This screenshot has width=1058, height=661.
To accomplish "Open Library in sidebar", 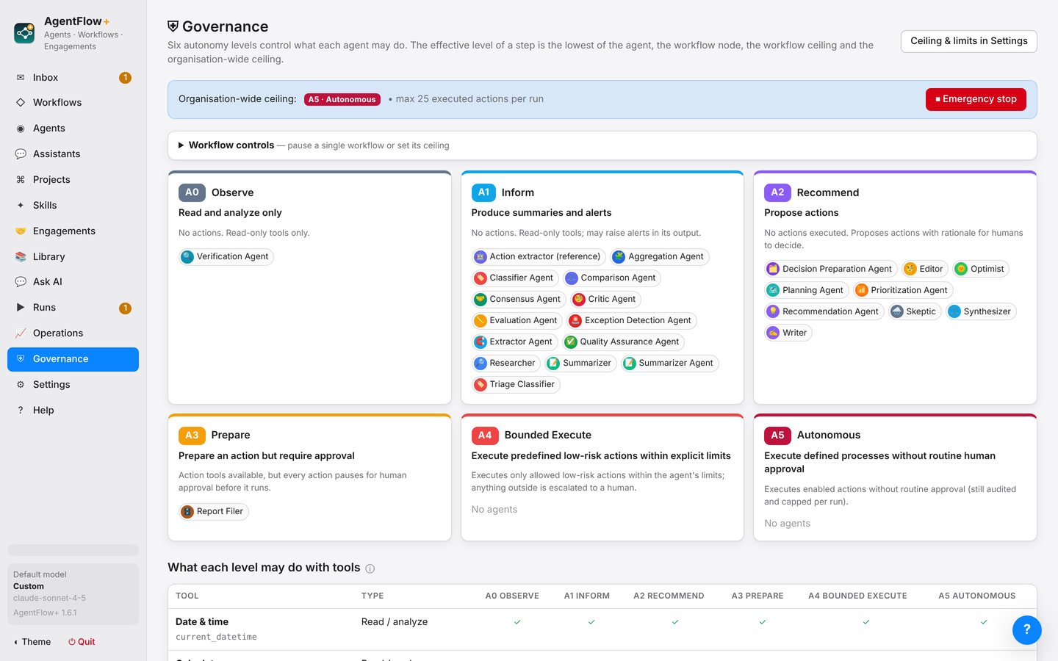I will 73,257.
